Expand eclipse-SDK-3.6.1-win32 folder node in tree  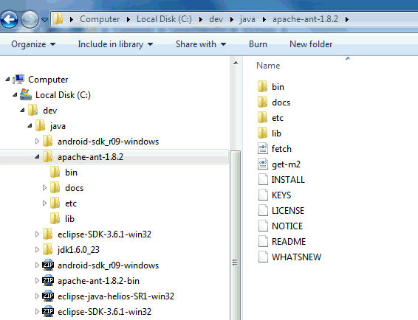point(37,234)
